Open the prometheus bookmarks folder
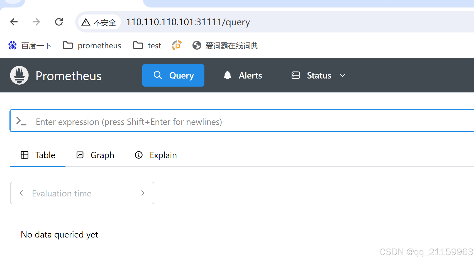474x260 pixels. [92, 46]
